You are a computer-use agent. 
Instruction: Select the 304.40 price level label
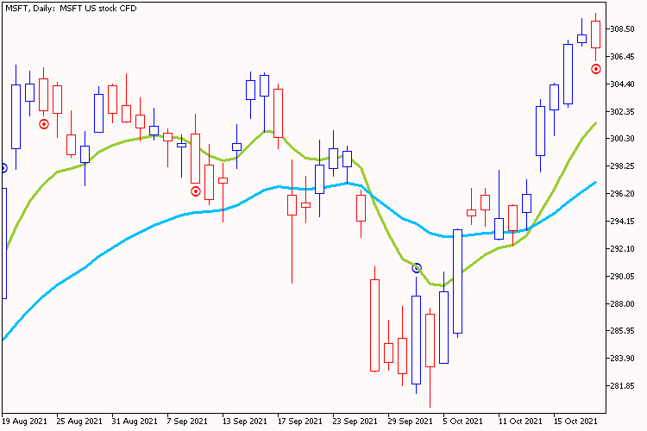point(622,84)
